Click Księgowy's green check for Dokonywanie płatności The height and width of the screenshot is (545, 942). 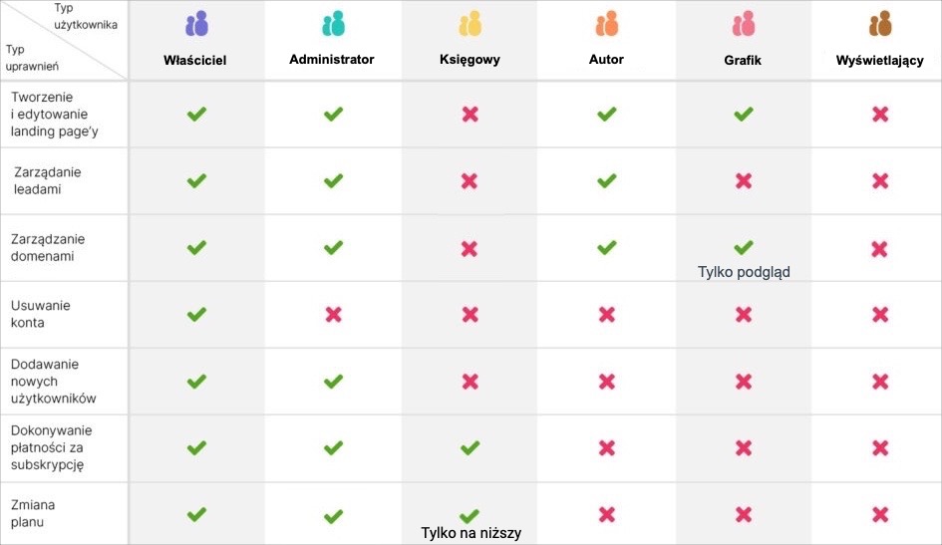coord(470,448)
